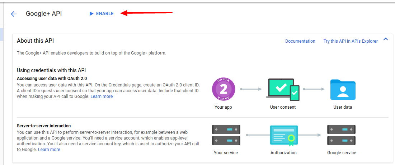395x165 pixels.
Task: Enable the Google+ API
Action: pos(102,14)
